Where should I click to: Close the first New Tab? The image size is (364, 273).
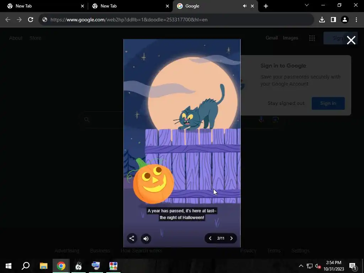pyautogui.click(x=82, y=6)
